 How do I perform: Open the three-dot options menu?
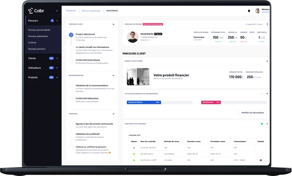click(x=267, y=24)
